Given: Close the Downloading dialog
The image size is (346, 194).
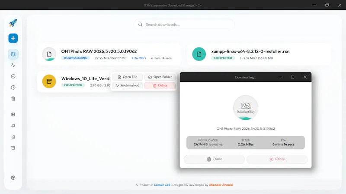Looking at the screenshot, I should pos(305,77).
